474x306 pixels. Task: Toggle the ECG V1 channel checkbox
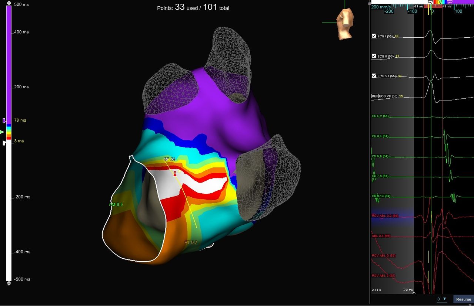(x=374, y=76)
